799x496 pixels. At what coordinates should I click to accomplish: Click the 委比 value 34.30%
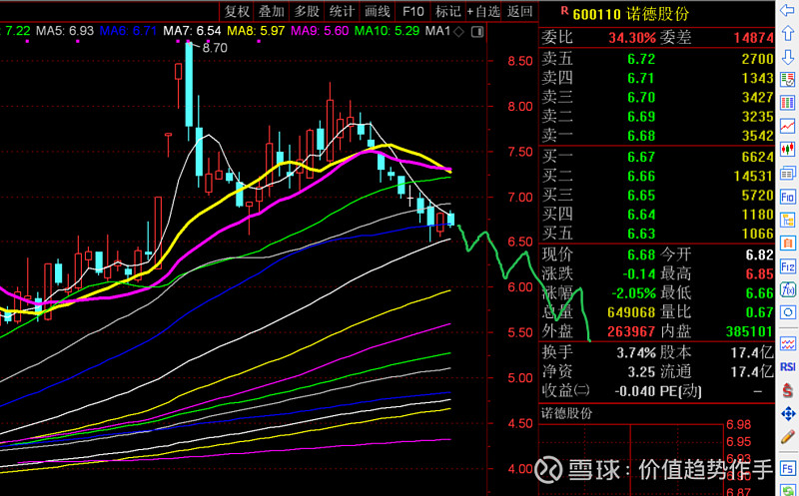tap(632, 38)
